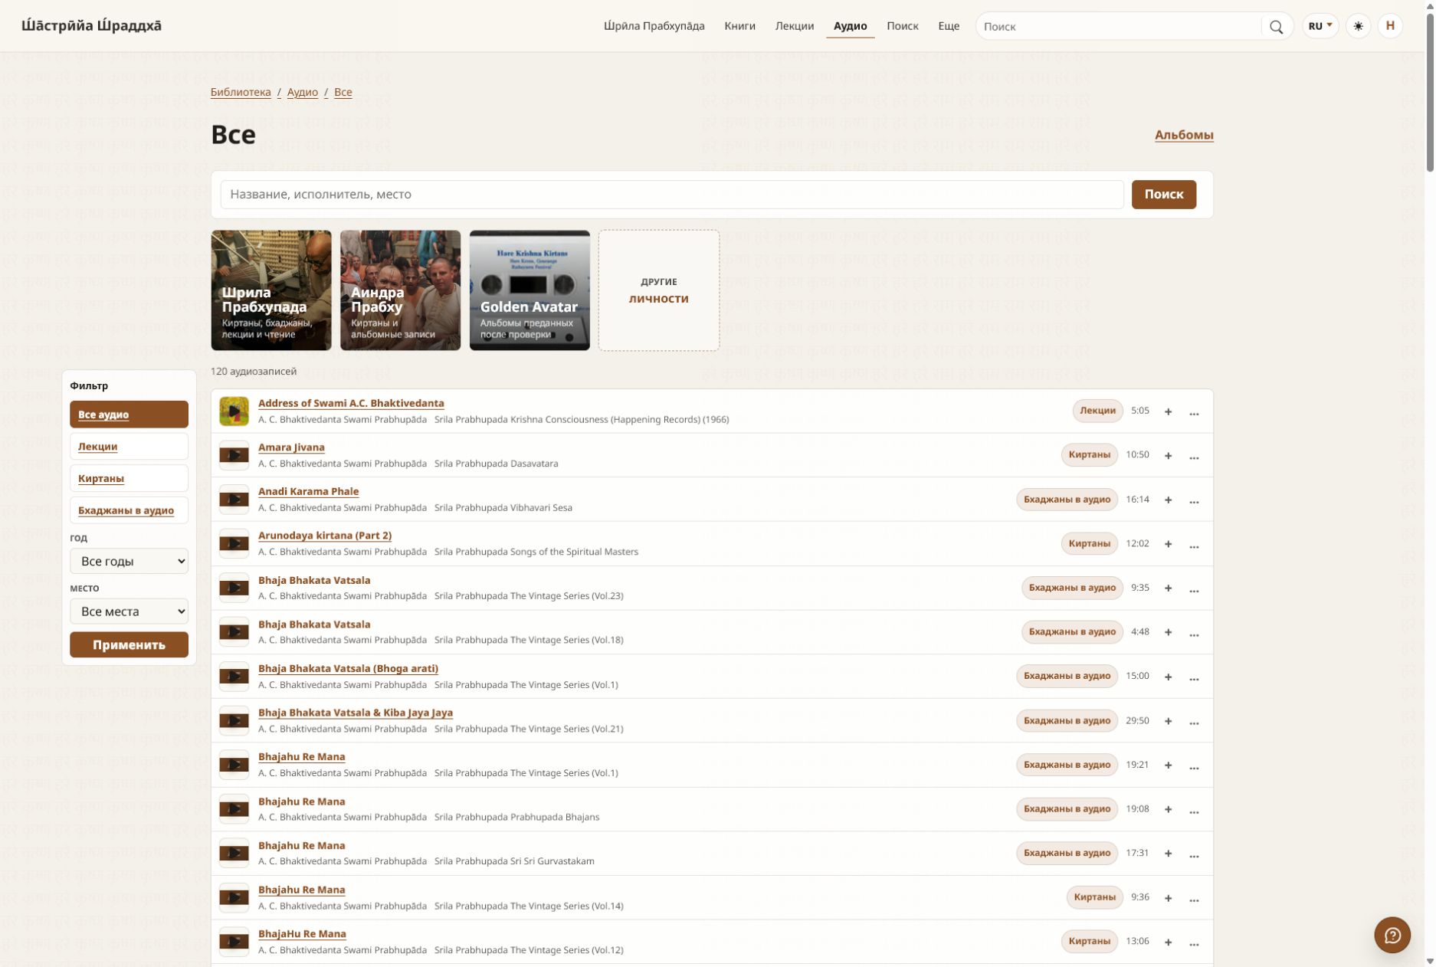Go to Библиотека breadcrumb link
Viewport: 1436px width, 967px height.
[x=241, y=92]
